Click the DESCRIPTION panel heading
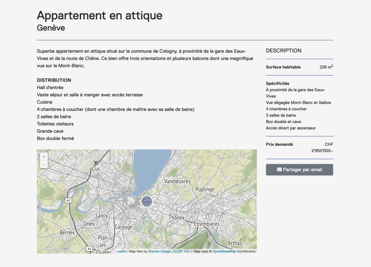The width and height of the screenshot is (371, 267). point(284,51)
